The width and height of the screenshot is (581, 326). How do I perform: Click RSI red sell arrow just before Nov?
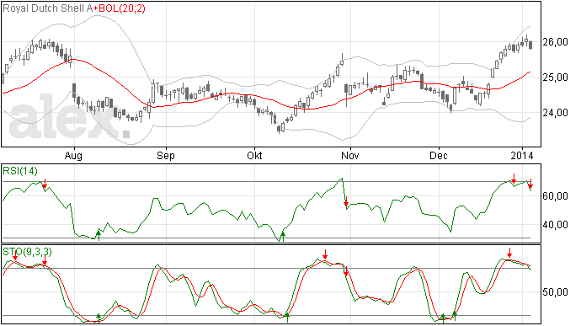tap(346, 201)
